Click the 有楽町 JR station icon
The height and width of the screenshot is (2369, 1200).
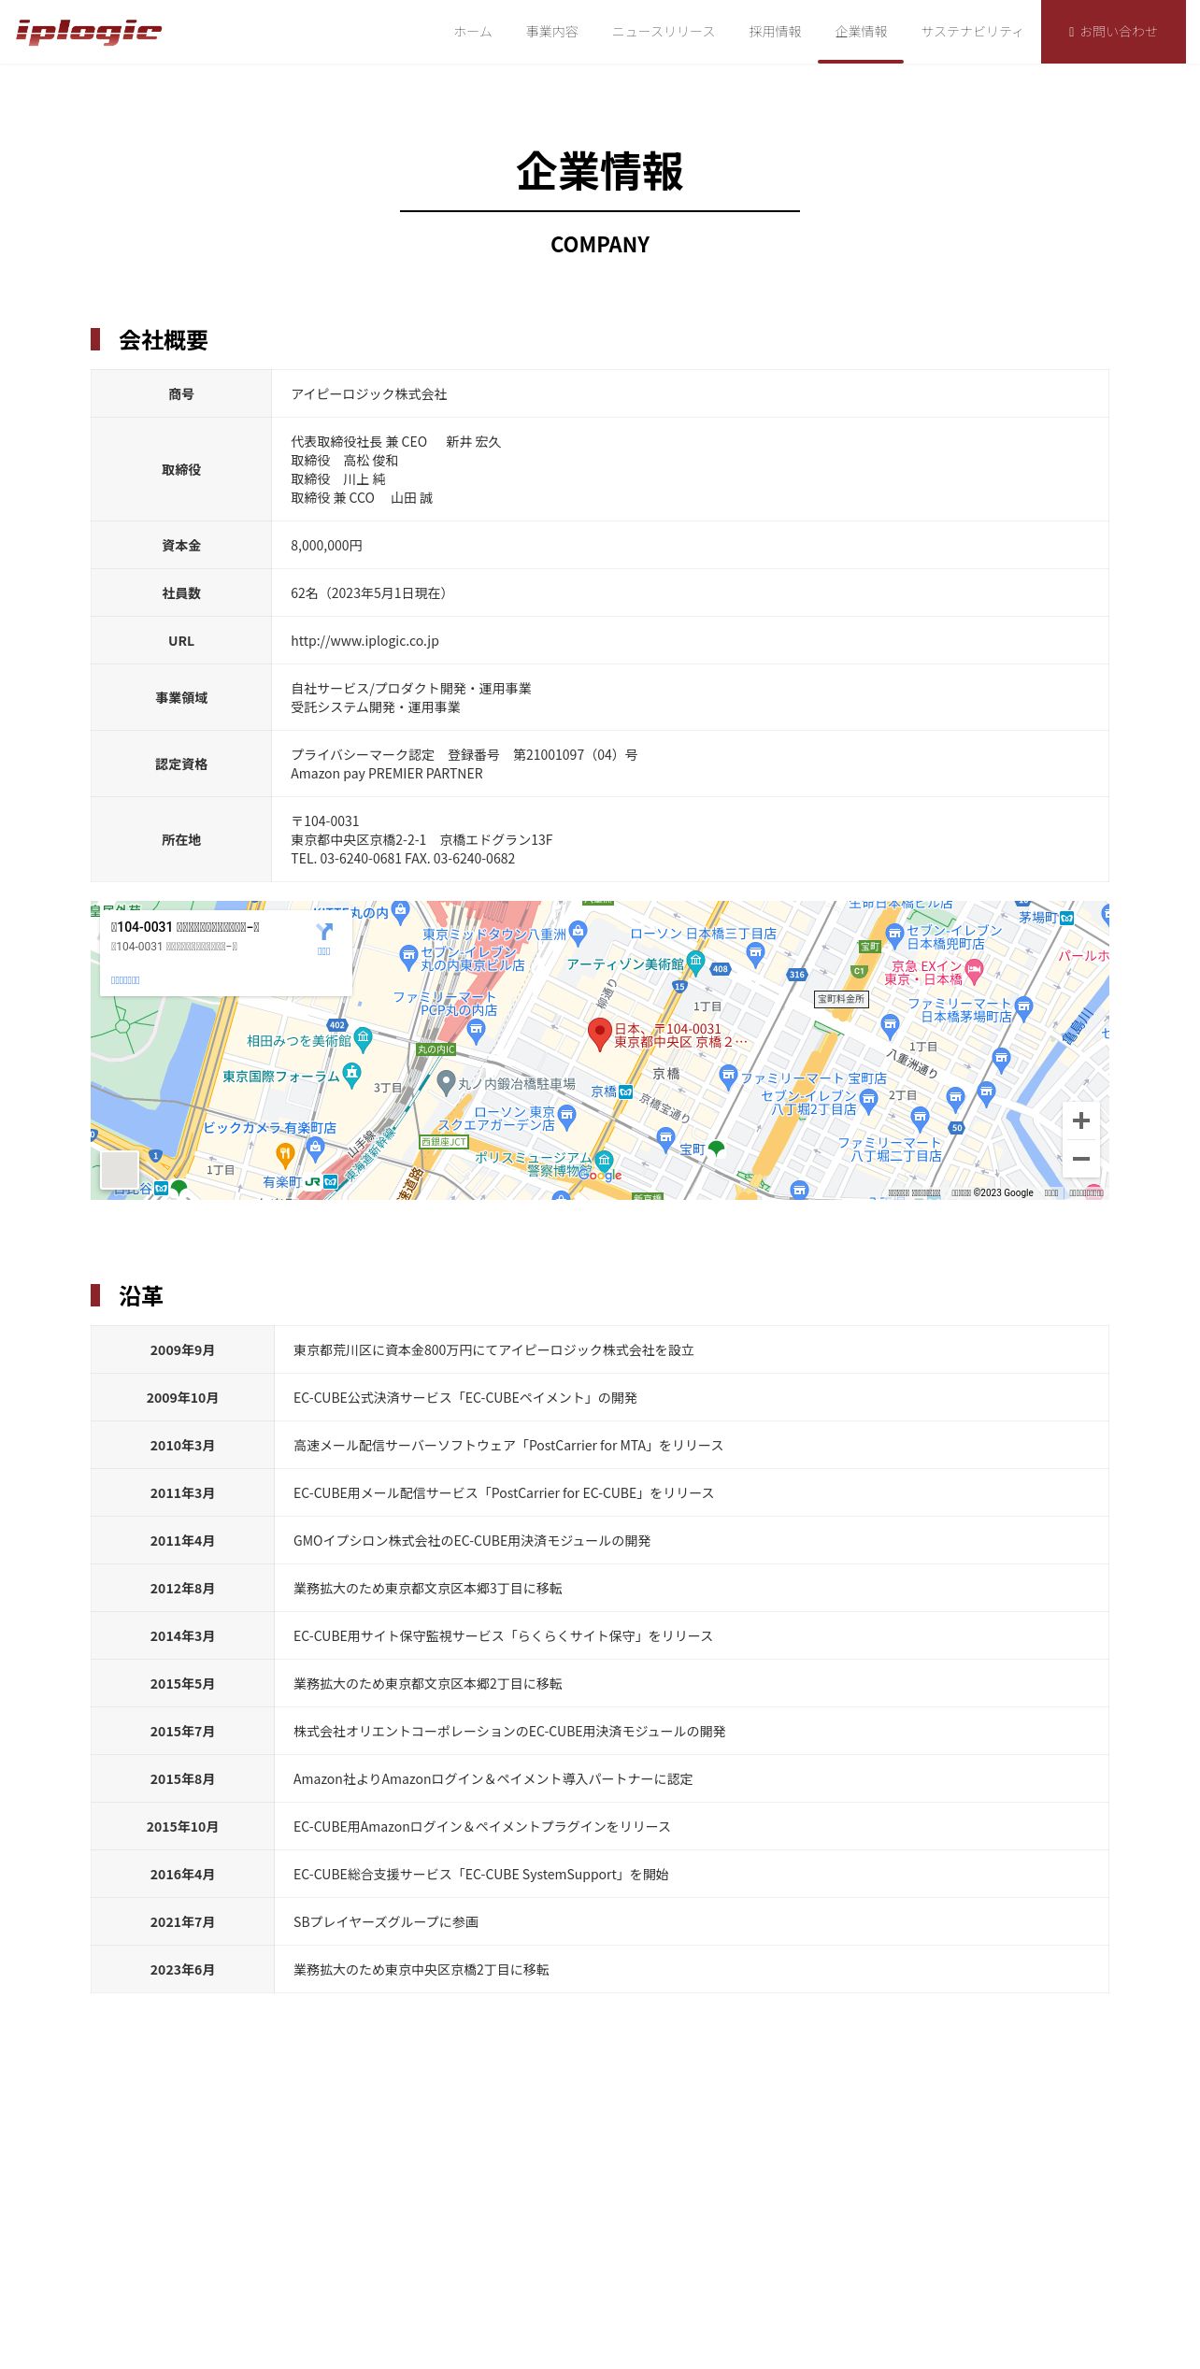(313, 1182)
